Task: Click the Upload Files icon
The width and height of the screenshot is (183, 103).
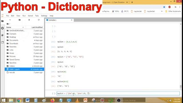Action: (29, 20)
